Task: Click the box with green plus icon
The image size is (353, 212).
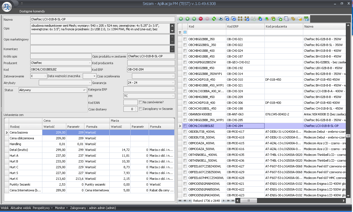Action: (273, 19)
